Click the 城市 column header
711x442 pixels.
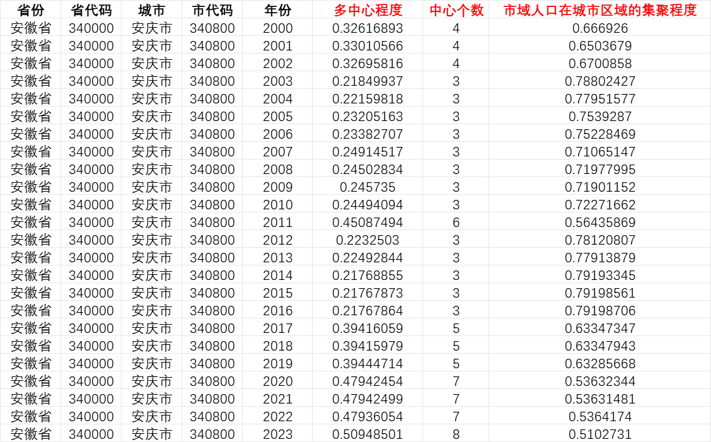[x=151, y=10]
